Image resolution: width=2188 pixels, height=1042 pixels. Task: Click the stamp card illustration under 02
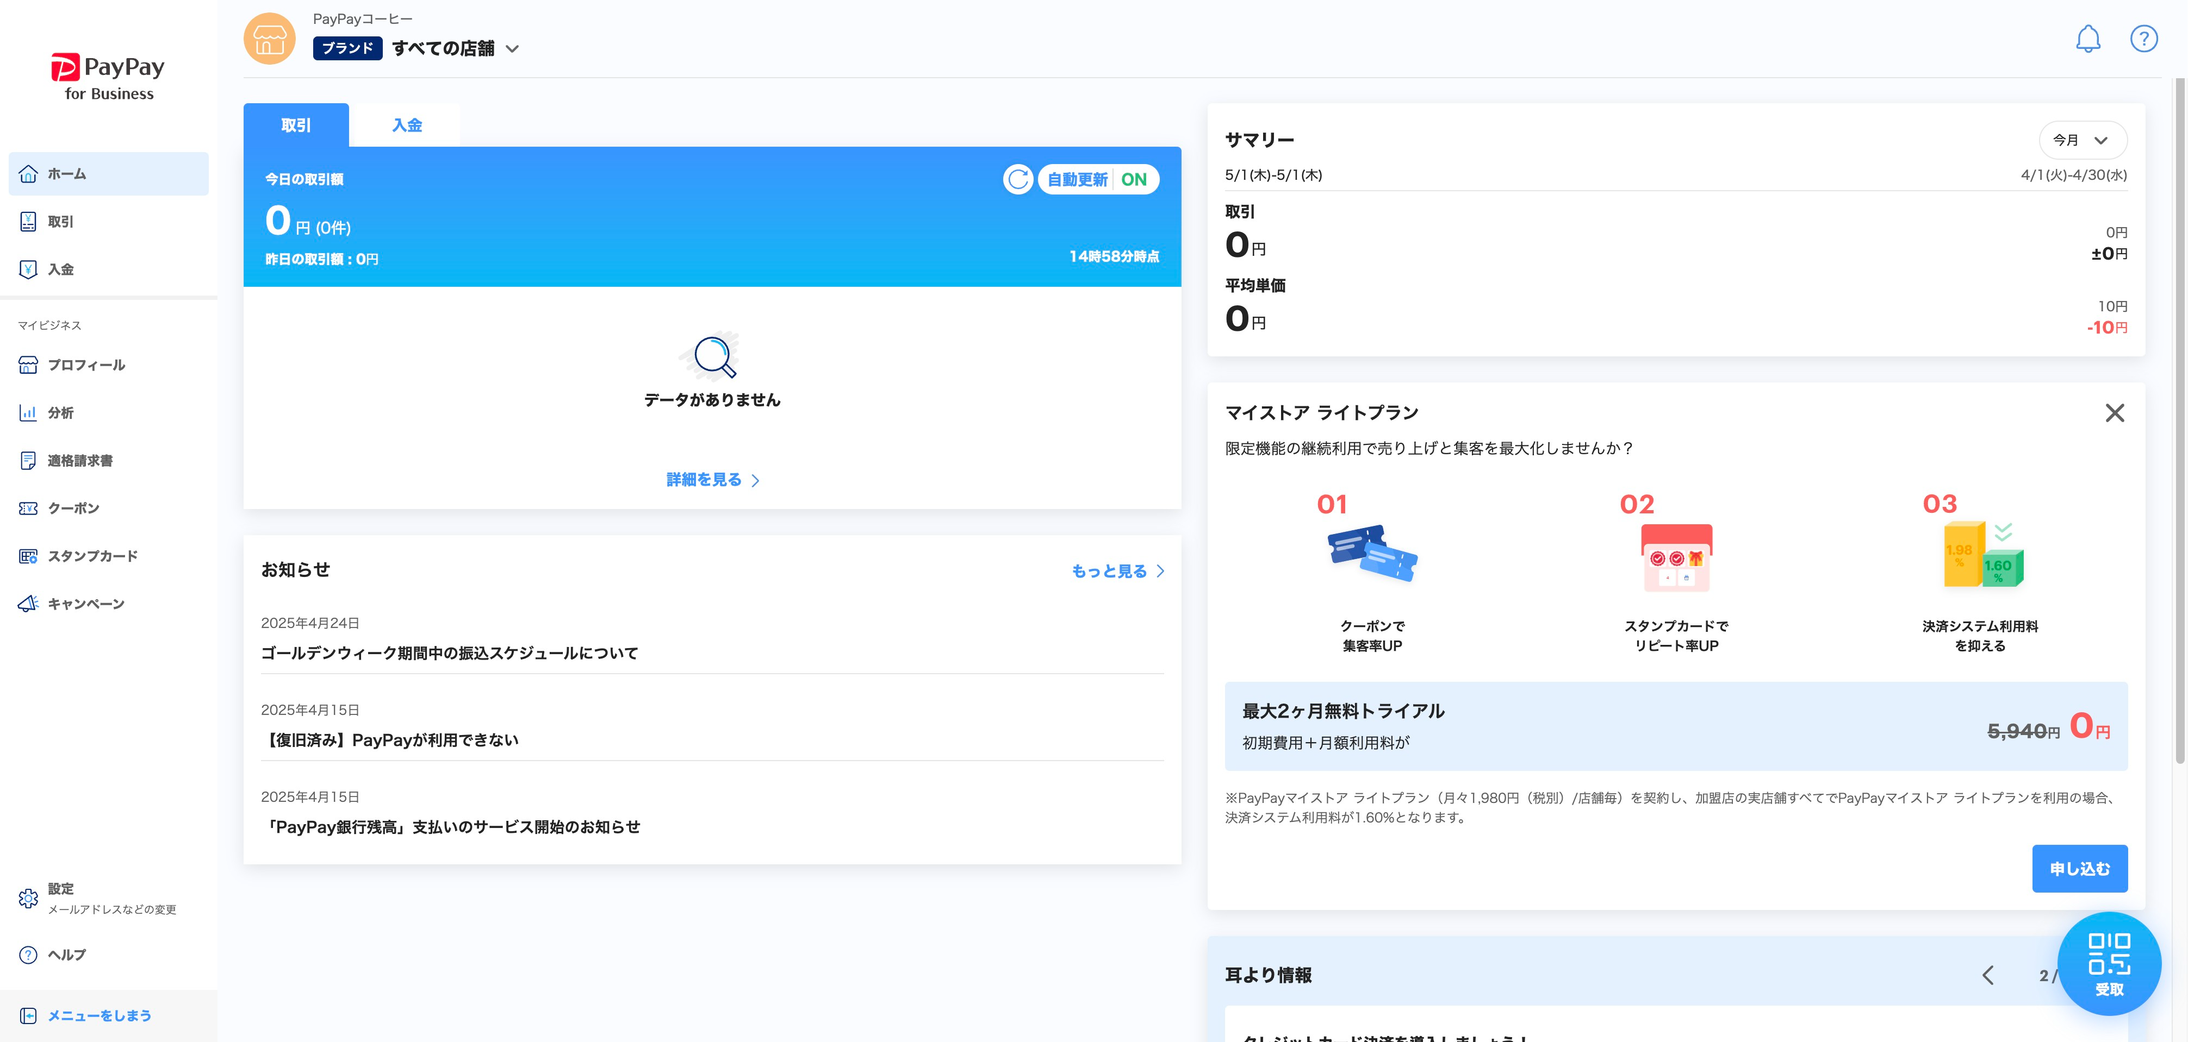pyautogui.click(x=1676, y=557)
